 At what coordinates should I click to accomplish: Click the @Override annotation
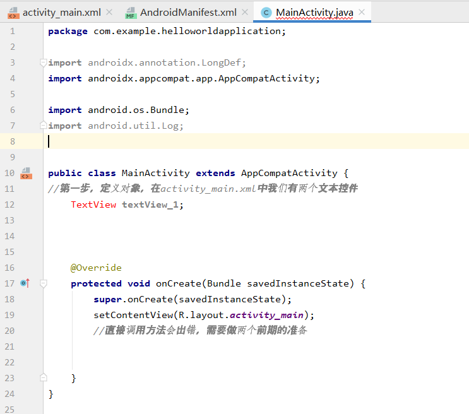[x=96, y=268]
